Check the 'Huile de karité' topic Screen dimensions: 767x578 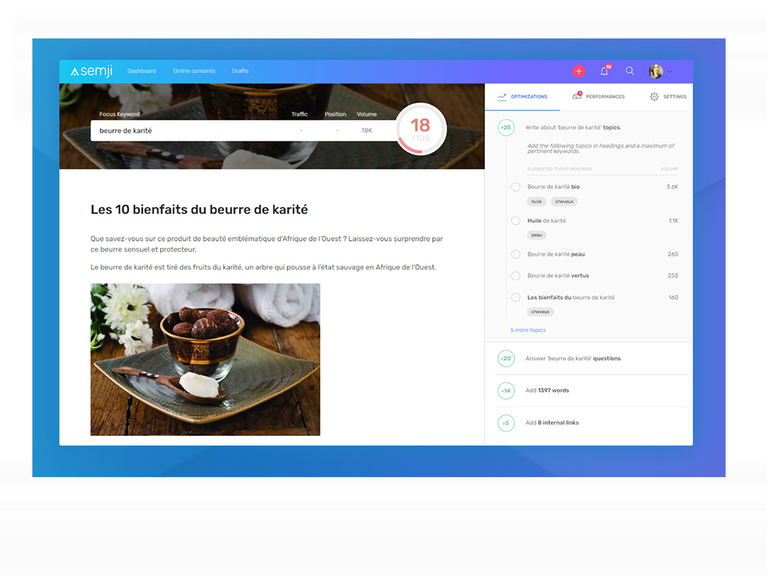[515, 221]
